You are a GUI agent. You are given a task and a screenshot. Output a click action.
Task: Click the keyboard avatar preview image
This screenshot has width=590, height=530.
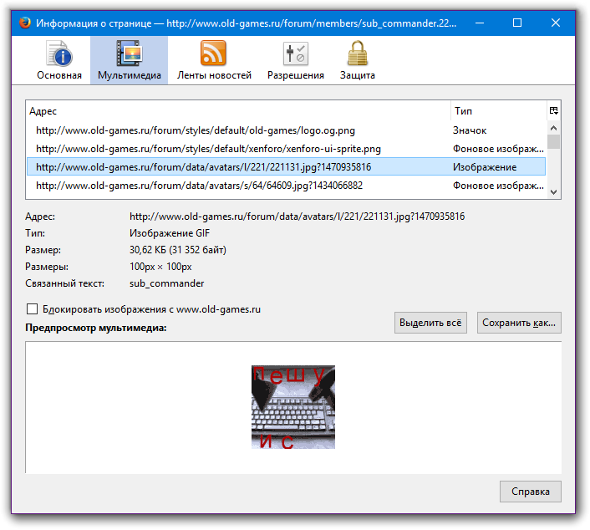pos(293,407)
